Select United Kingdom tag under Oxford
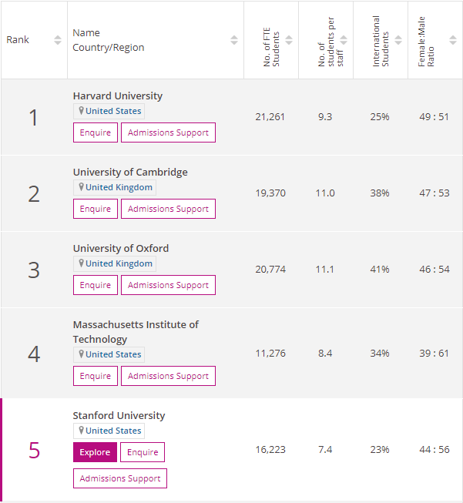The image size is (463, 503). 115,263
